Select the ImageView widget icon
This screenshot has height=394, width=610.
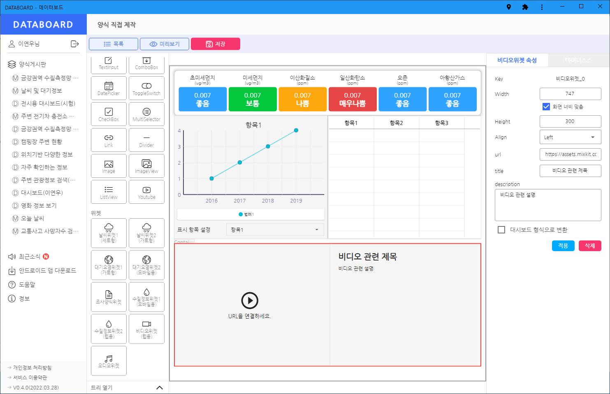tap(146, 166)
